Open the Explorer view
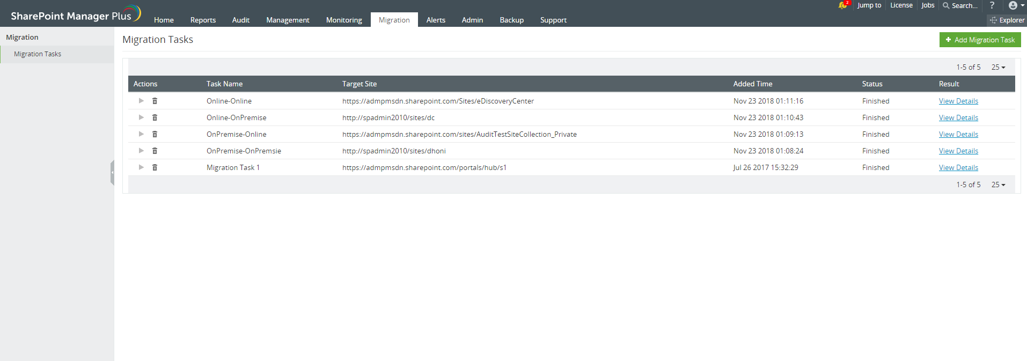This screenshot has width=1027, height=361. click(1007, 20)
